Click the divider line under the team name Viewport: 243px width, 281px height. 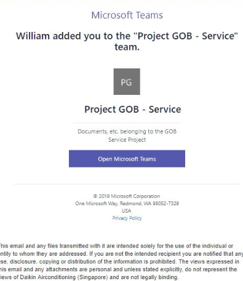pyautogui.click(x=127, y=123)
